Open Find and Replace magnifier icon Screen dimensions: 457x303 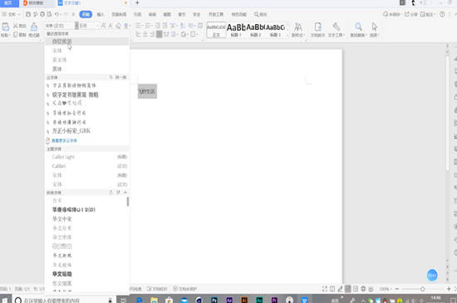coord(358,27)
